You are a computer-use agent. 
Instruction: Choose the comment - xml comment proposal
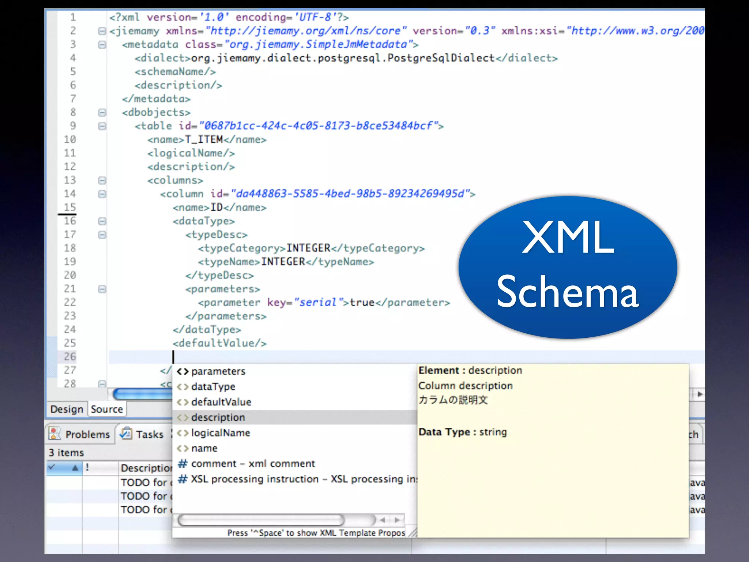[x=295, y=464]
